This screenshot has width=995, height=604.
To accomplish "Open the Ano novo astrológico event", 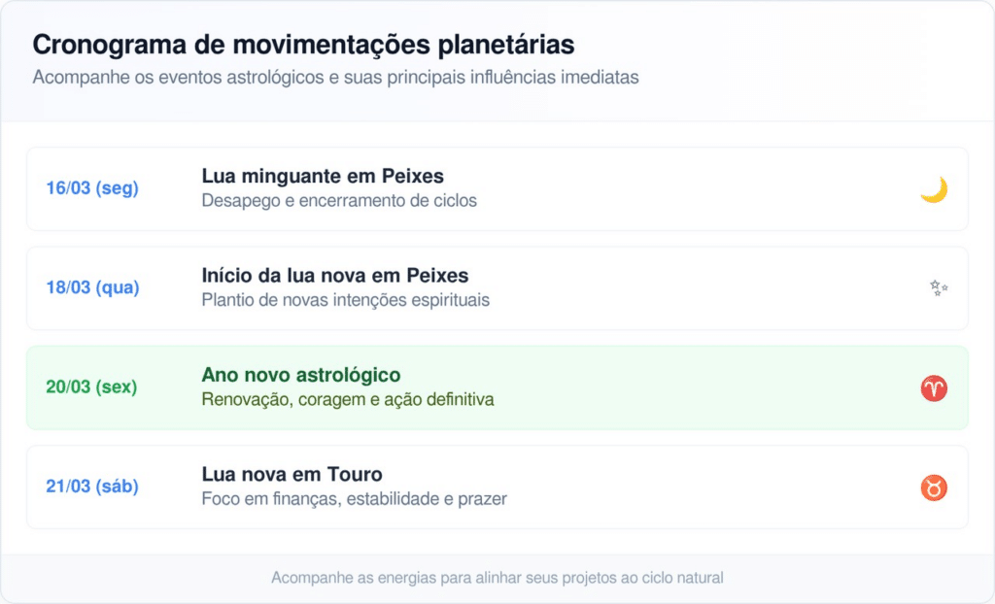I will pos(301,375).
